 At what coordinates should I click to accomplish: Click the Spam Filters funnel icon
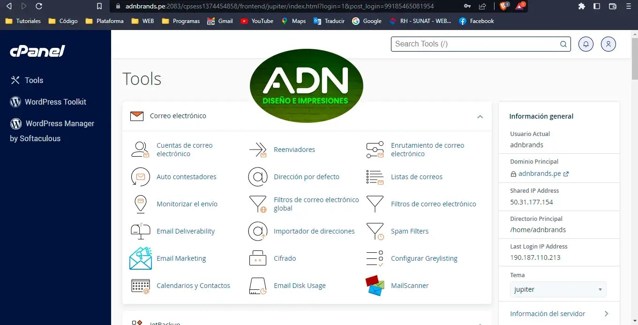click(x=375, y=231)
